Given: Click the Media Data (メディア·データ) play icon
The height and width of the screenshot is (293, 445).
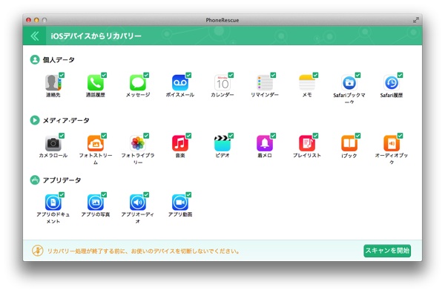Looking at the screenshot, I should (35, 120).
